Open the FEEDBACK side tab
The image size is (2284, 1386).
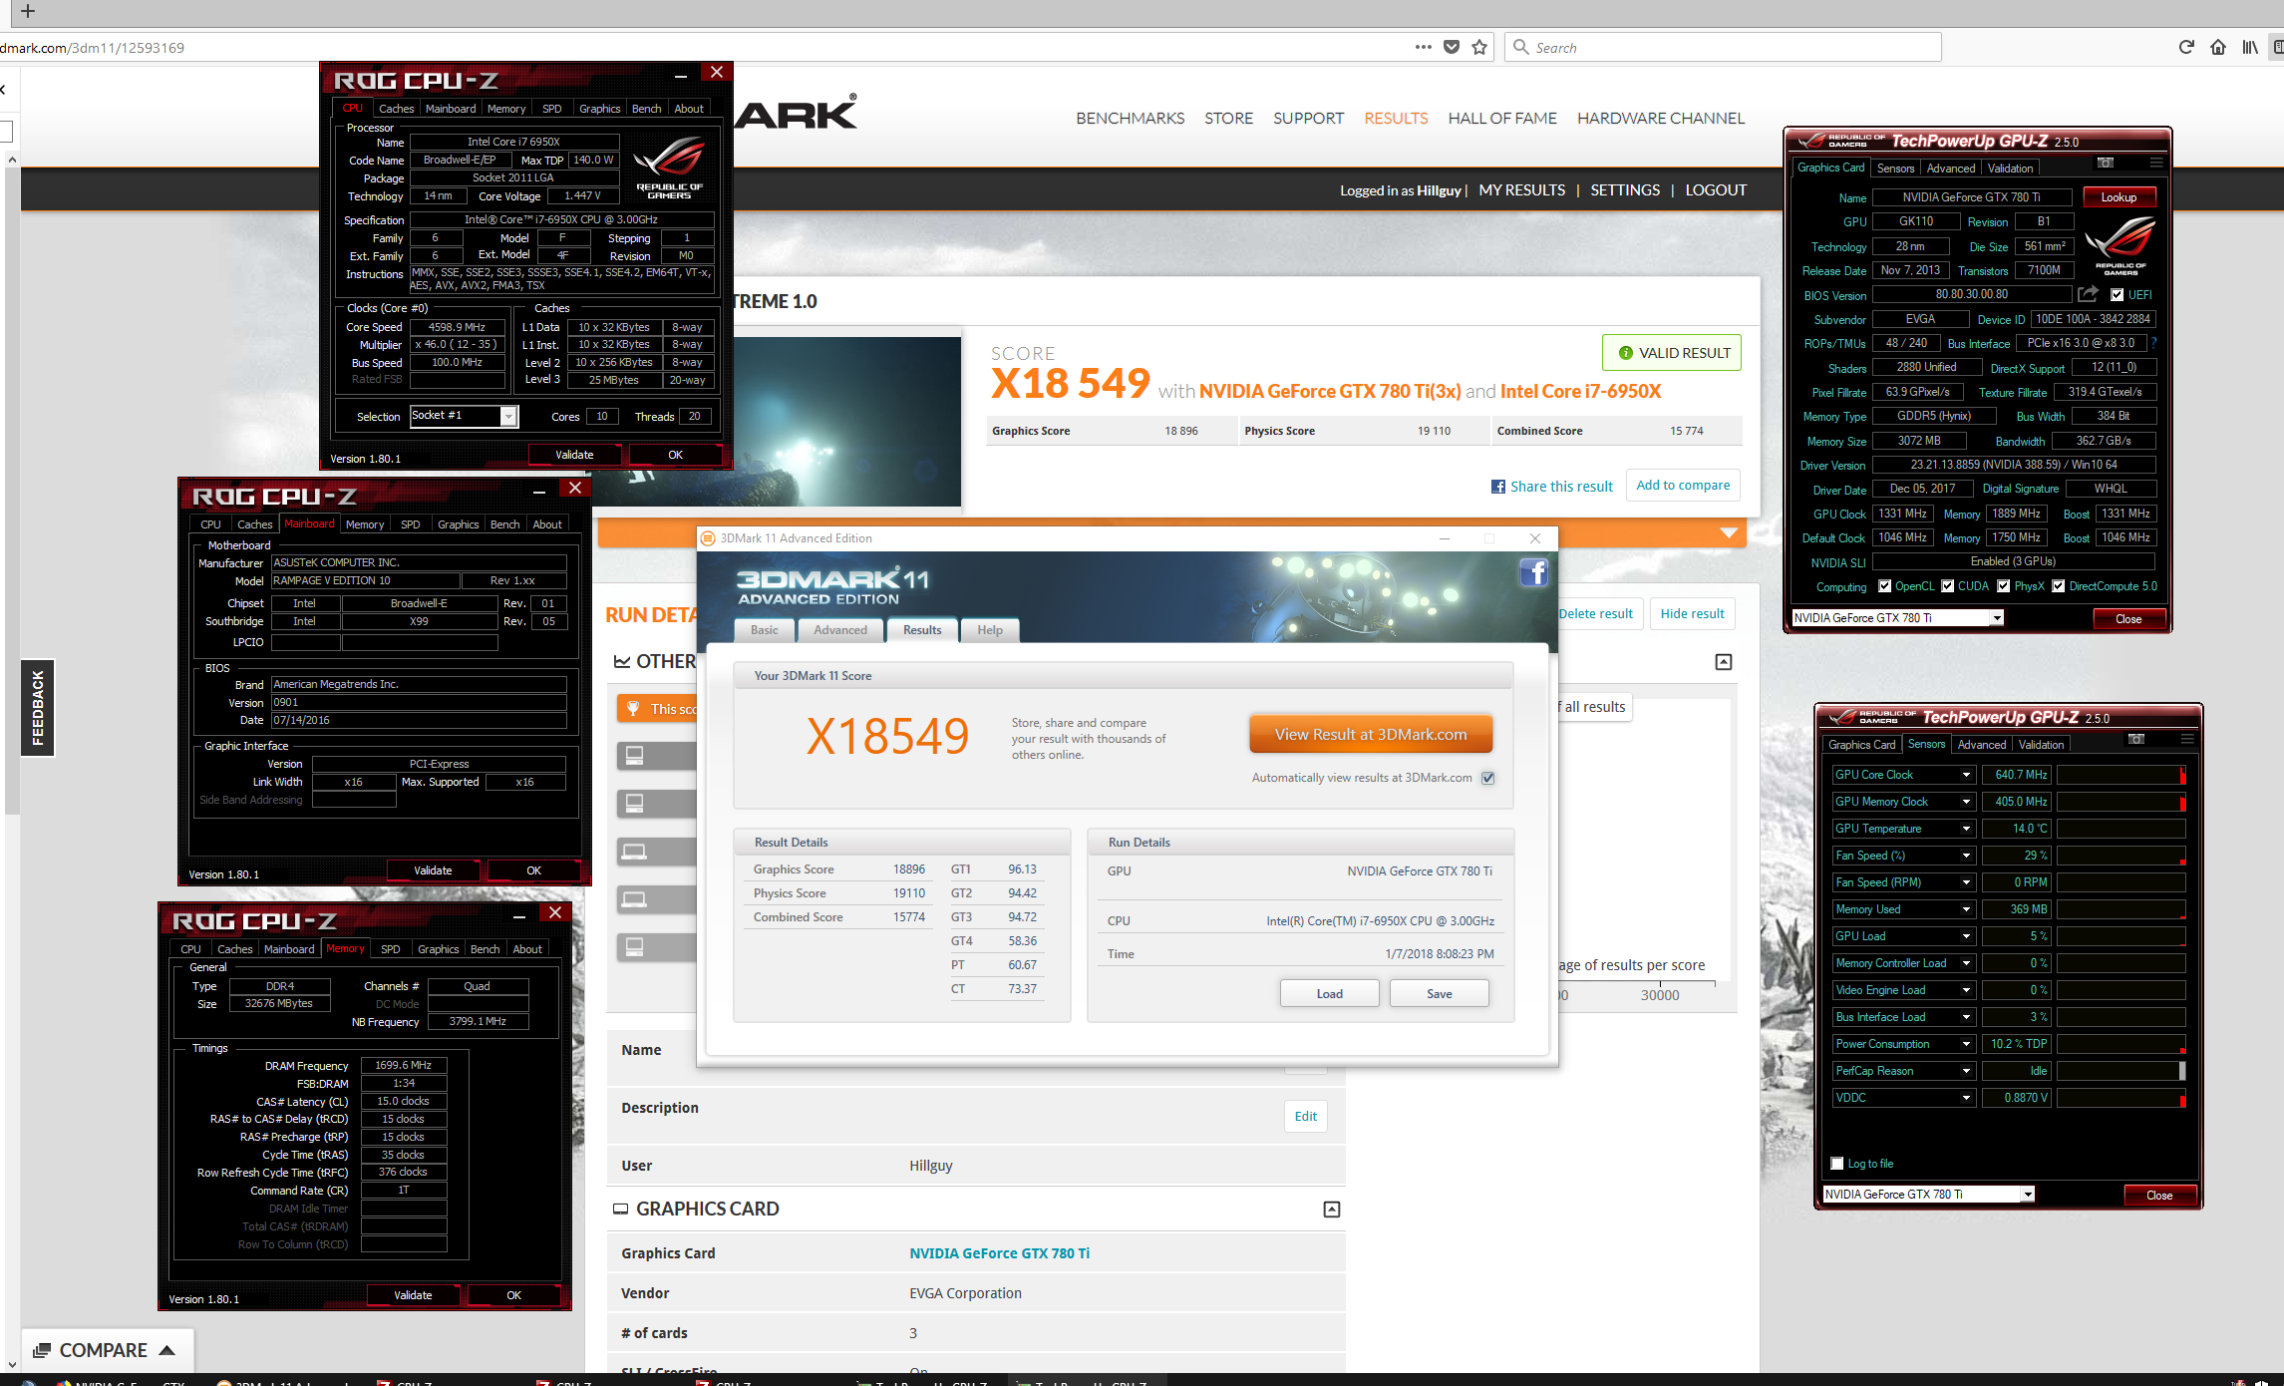click(x=38, y=708)
